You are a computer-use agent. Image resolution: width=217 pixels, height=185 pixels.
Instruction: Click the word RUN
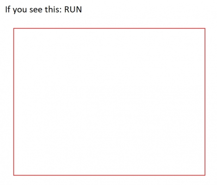click(73, 10)
